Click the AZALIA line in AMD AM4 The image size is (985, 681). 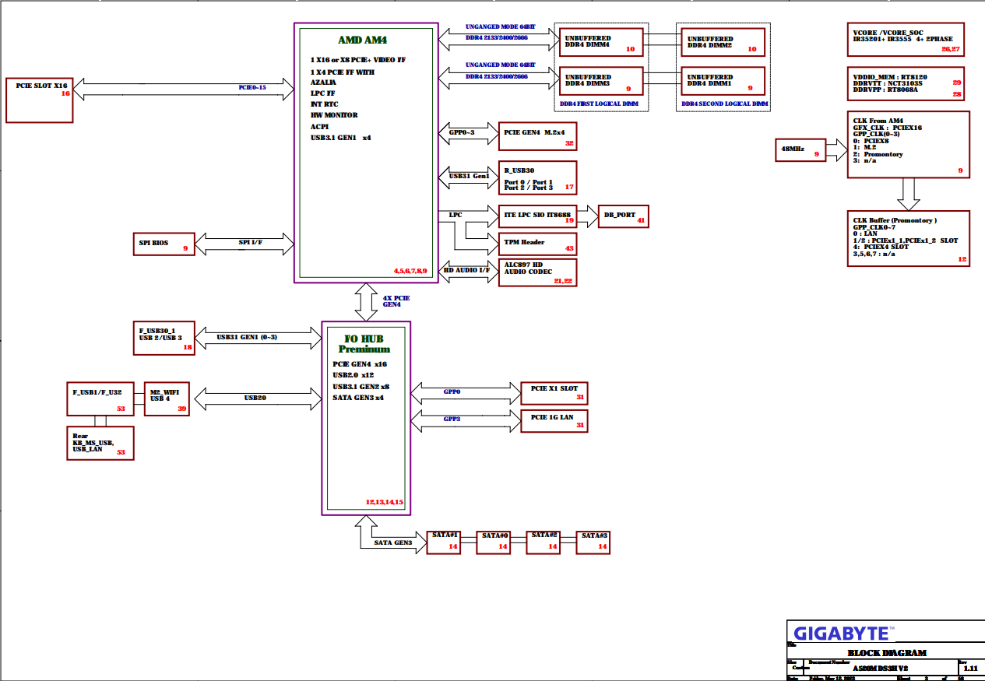coord(323,82)
